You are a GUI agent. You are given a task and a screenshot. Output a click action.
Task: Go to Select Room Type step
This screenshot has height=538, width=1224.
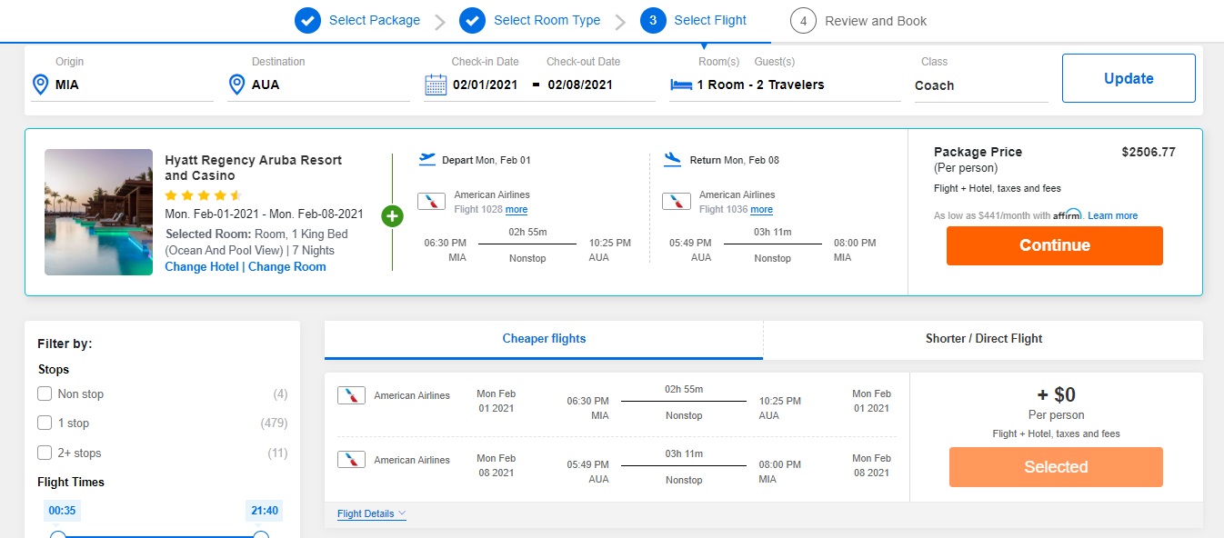pyautogui.click(x=547, y=20)
